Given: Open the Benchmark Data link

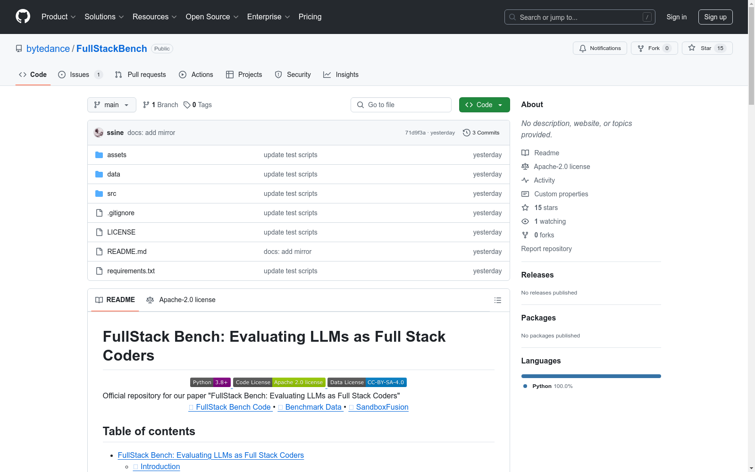Looking at the screenshot, I should (x=310, y=407).
